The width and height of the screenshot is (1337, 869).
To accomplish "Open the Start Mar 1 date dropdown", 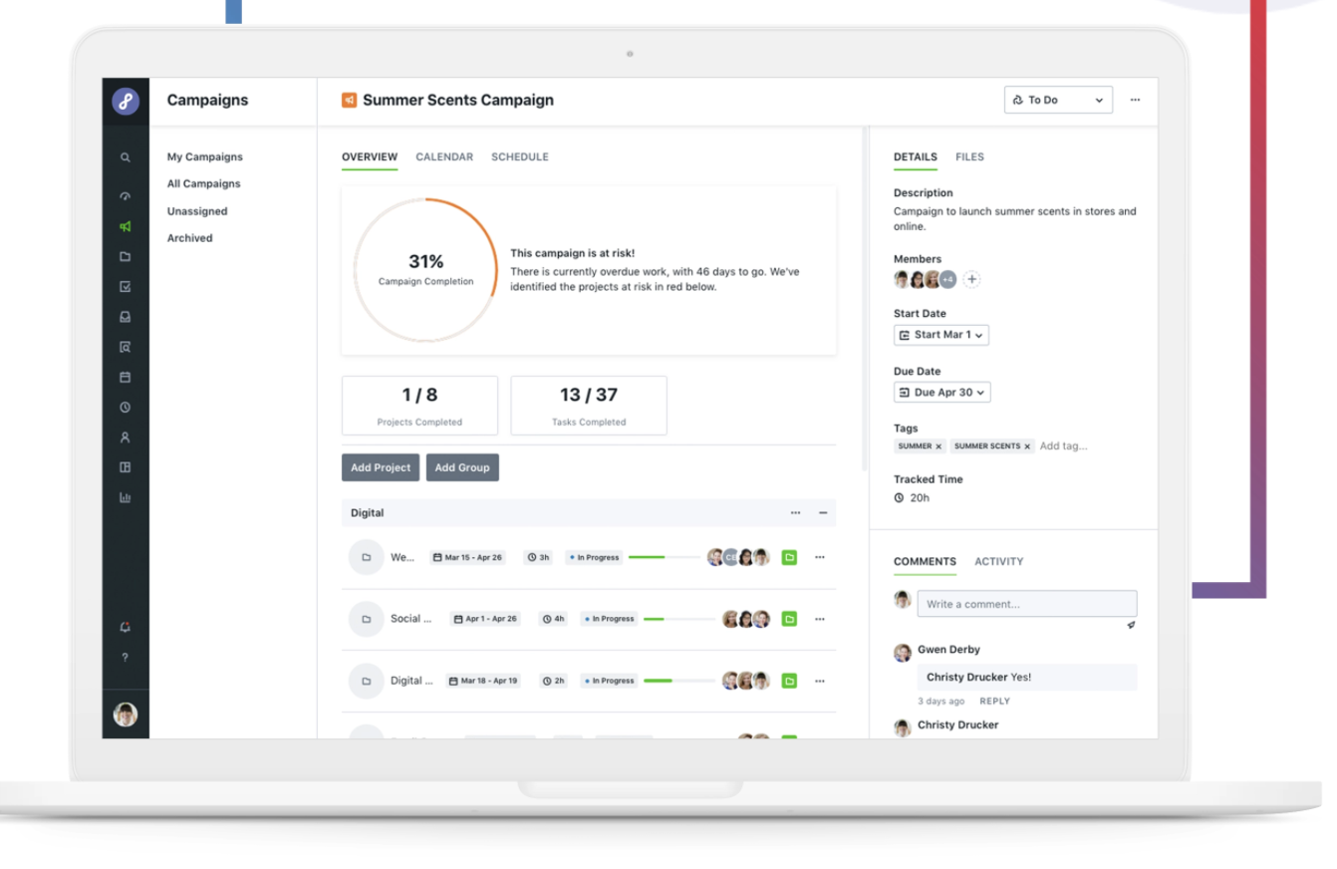I will coord(941,335).
